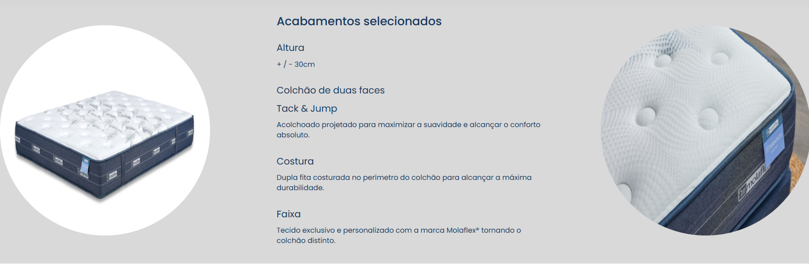Select the Faixa heading

288,214
